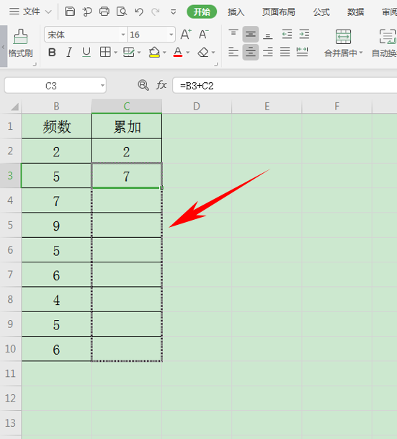Screen dimensions: 397x439
Task: Click the zoom magnifier beside fx
Action: tap(143, 85)
